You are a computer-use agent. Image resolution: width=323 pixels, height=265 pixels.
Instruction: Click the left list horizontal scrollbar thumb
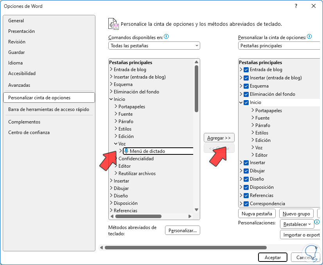pyautogui.click(x=138, y=216)
